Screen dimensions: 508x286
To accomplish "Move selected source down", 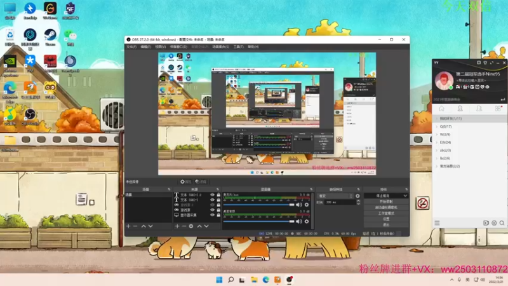I will point(206,226).
